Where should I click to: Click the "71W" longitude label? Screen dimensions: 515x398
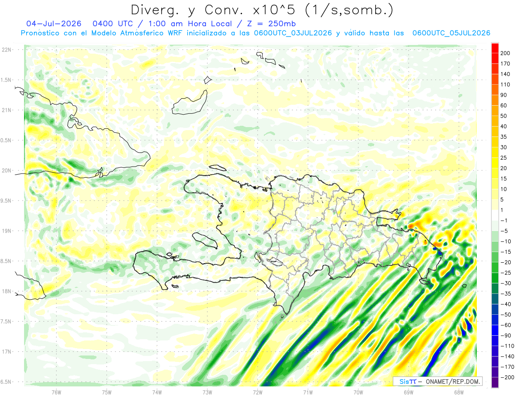coord(308,392)
